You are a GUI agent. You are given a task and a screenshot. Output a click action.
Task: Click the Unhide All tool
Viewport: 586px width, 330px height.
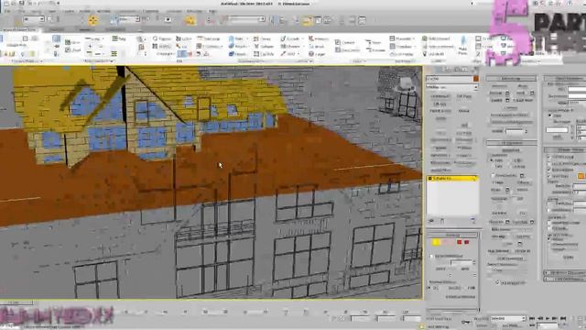[x=433, y=54]
